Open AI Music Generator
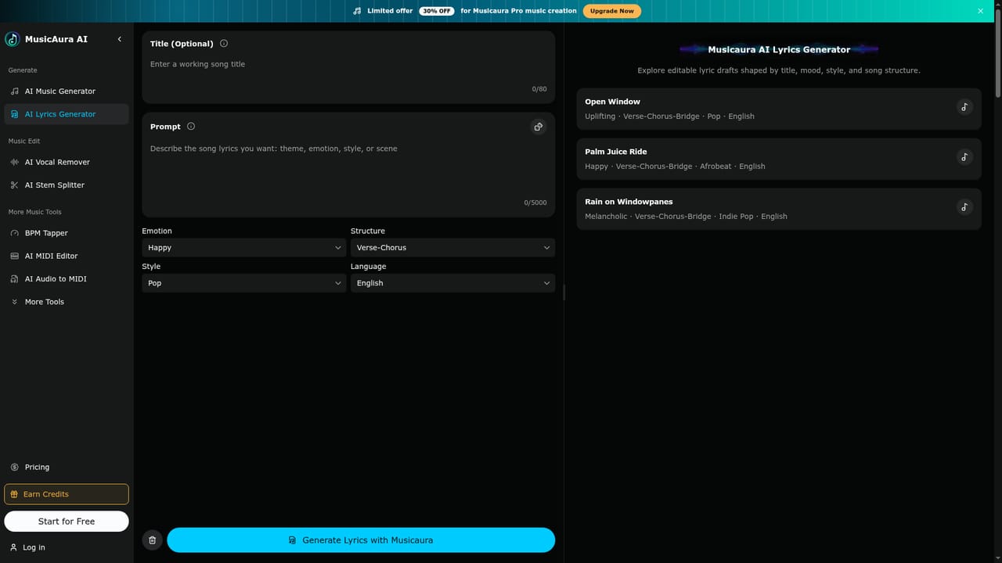1002x563 pixels. pos(67,91)
